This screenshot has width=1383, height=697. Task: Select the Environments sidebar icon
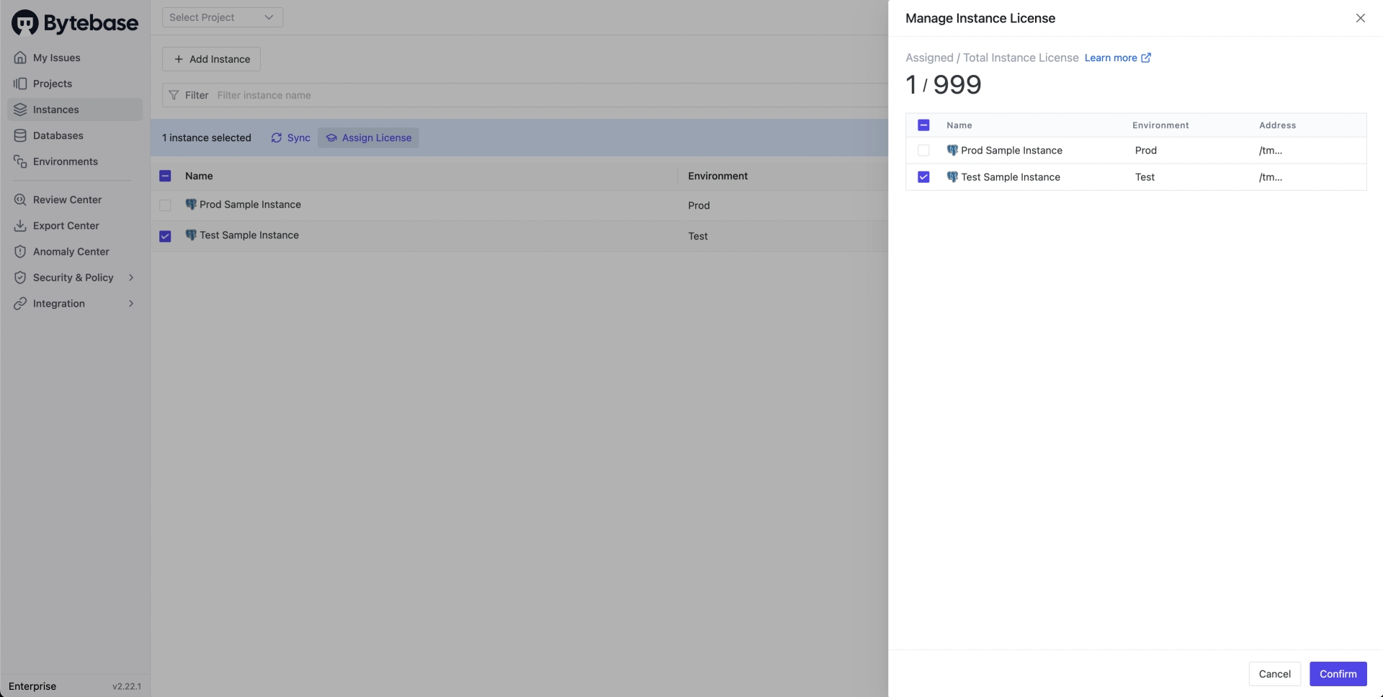click(20, 161)
